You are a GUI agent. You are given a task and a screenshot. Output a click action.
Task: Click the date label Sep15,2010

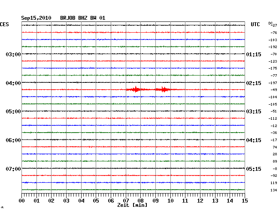tap(36, 18)
